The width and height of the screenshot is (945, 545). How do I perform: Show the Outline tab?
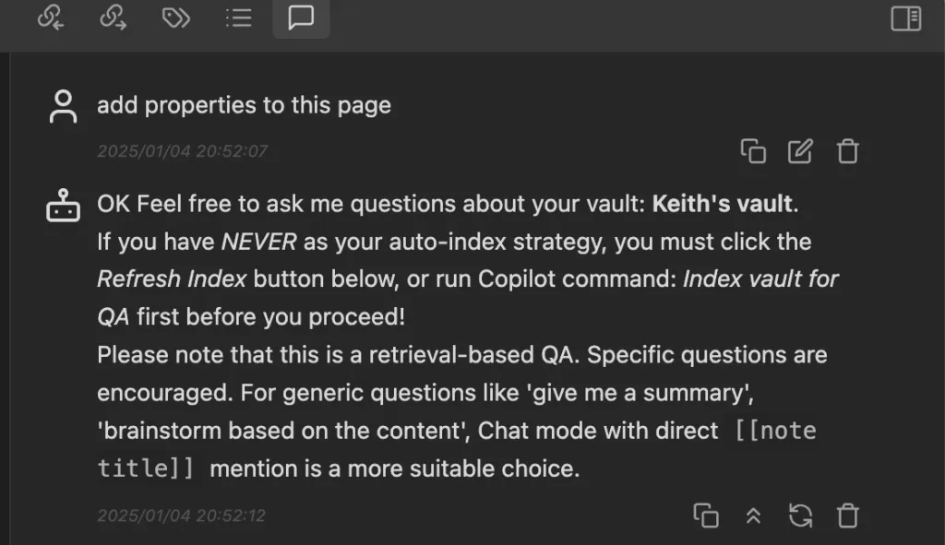tap(238, 18)
